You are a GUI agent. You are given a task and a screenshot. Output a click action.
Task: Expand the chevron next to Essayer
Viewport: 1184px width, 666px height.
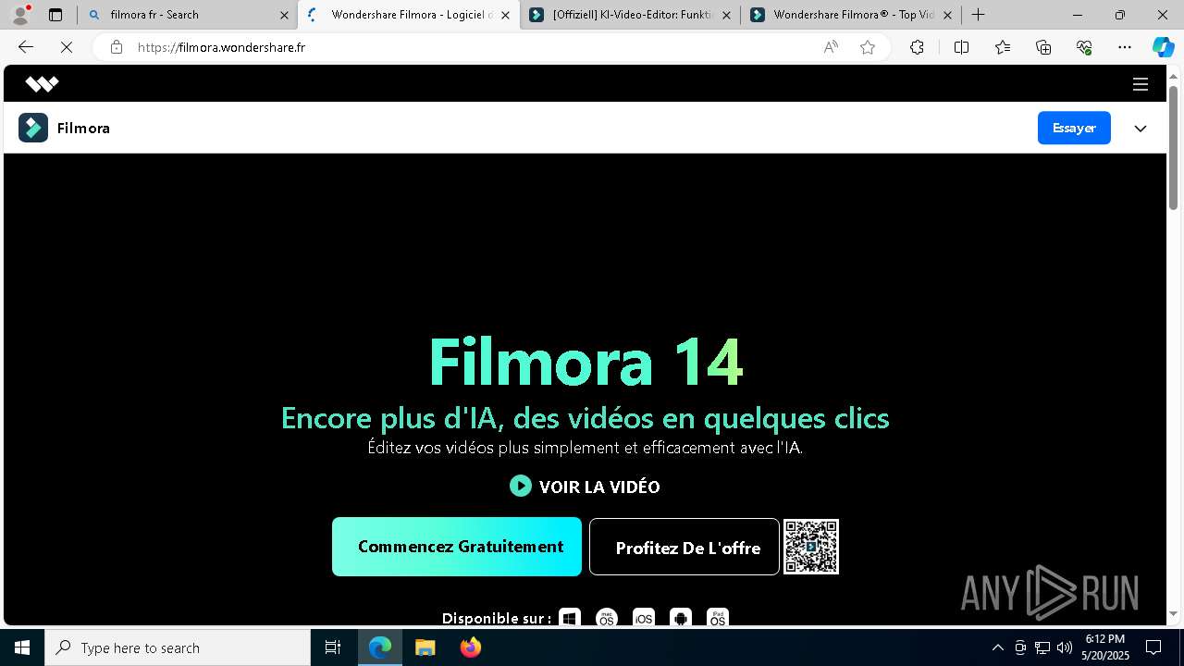(x=1141, y=129)
